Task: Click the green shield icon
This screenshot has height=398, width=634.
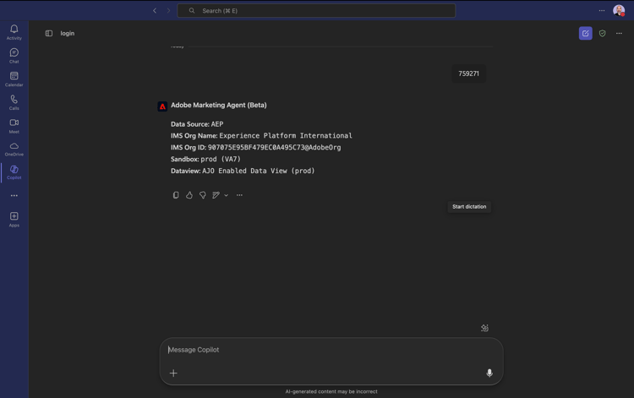Action: [x=603, y=33]
